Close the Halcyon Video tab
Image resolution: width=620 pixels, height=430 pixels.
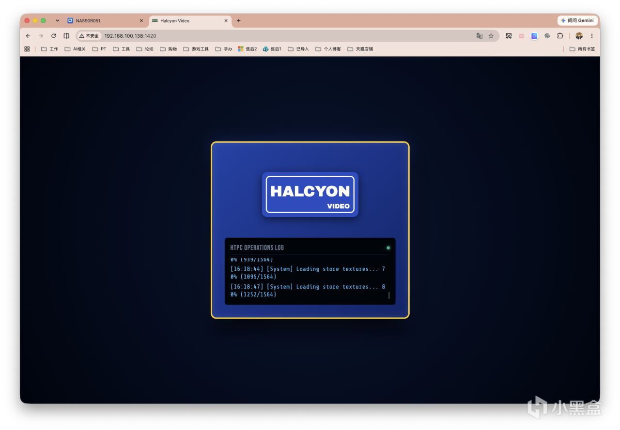point(226,21)
